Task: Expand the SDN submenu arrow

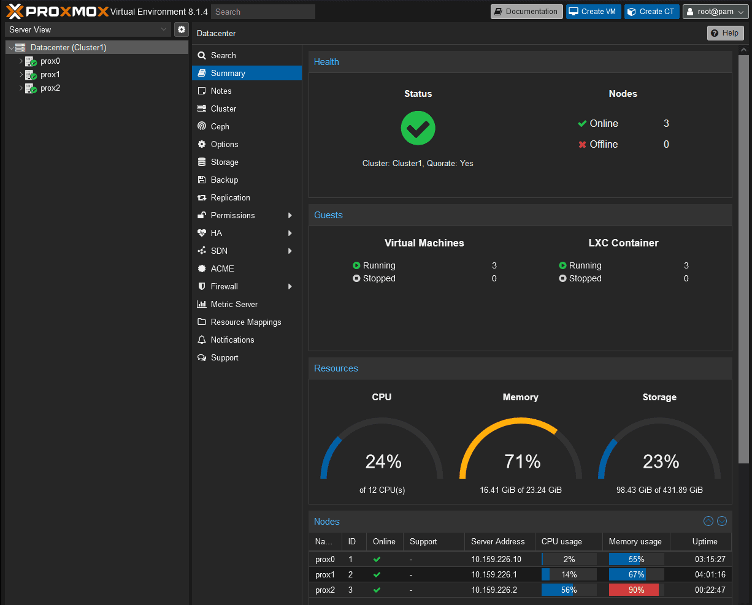Action: 290,251
